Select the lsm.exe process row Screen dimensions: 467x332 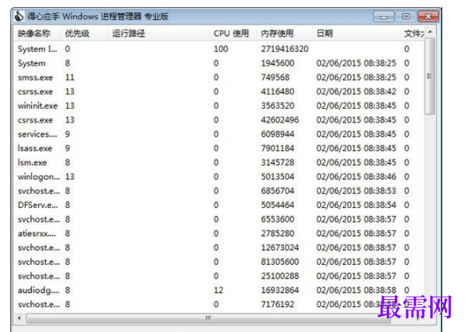[x=219, y=162]
